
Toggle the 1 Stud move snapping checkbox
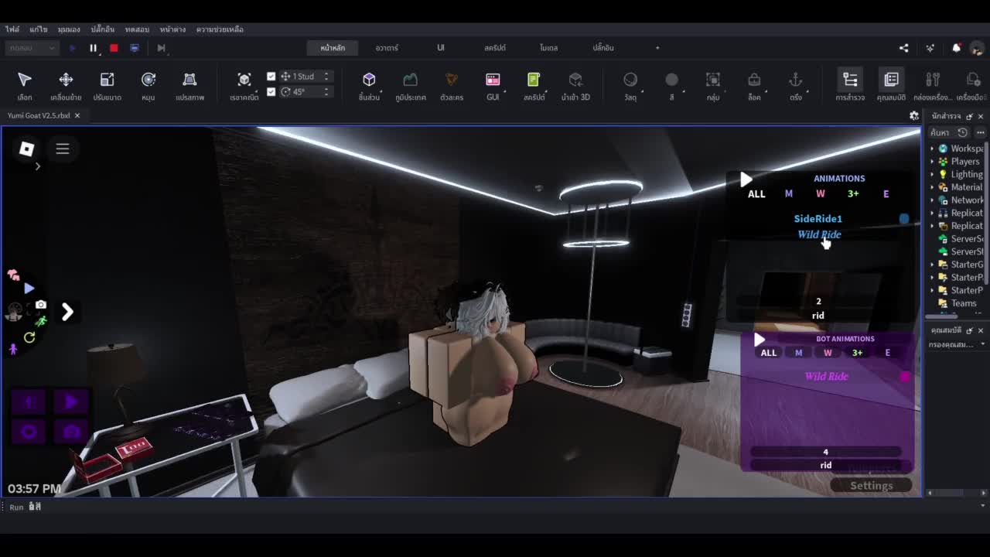(271, 77)
